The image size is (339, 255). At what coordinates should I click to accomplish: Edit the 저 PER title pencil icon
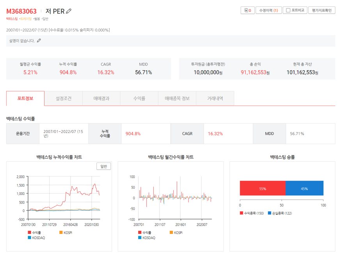coord(69,11)
